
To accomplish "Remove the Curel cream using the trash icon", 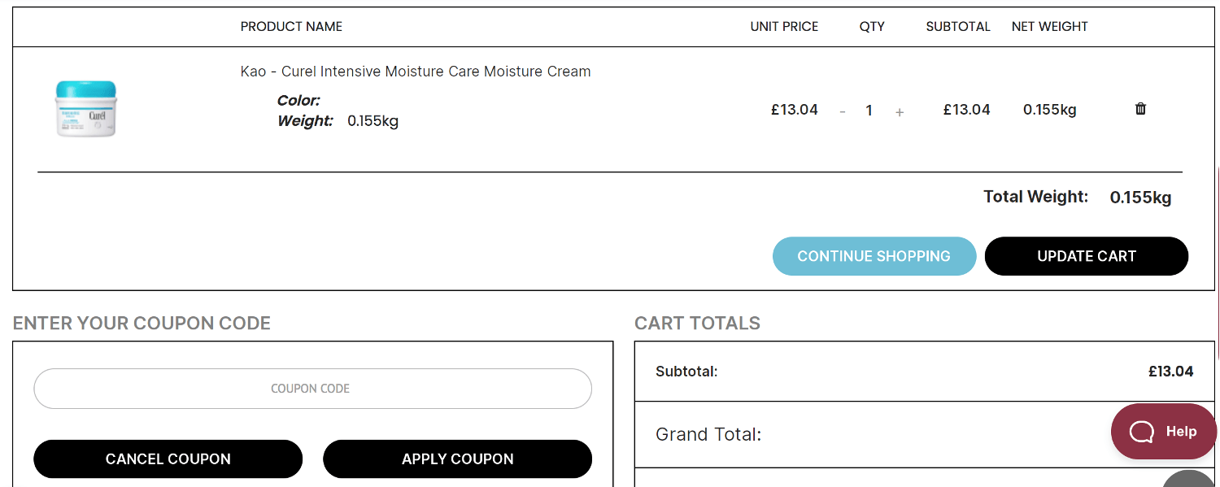I will [x=1140, y=108].
